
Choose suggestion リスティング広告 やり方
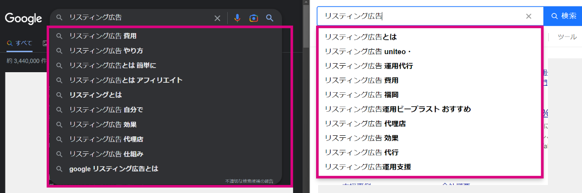165,51
